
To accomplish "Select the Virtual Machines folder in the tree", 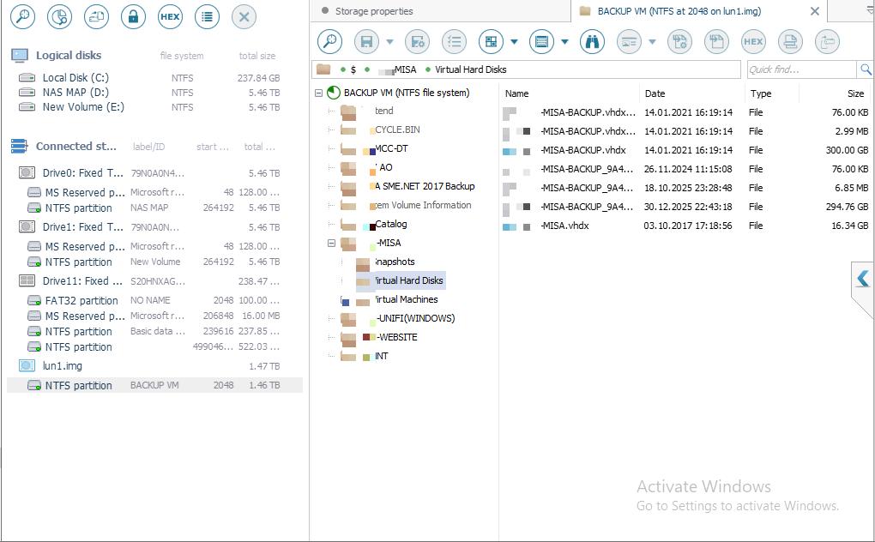I will click(407, 299).
